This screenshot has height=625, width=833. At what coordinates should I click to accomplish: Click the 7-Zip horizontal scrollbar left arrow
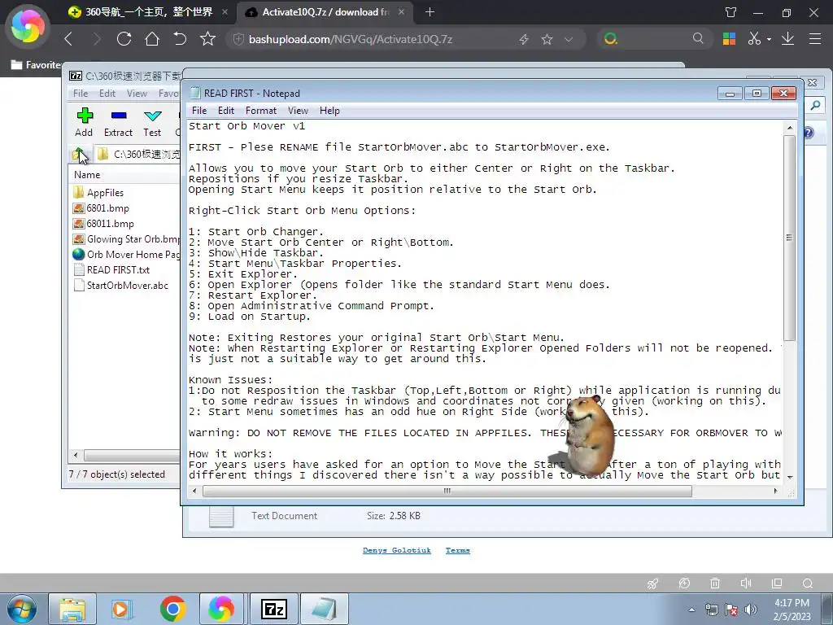click(x=76, y=455)
